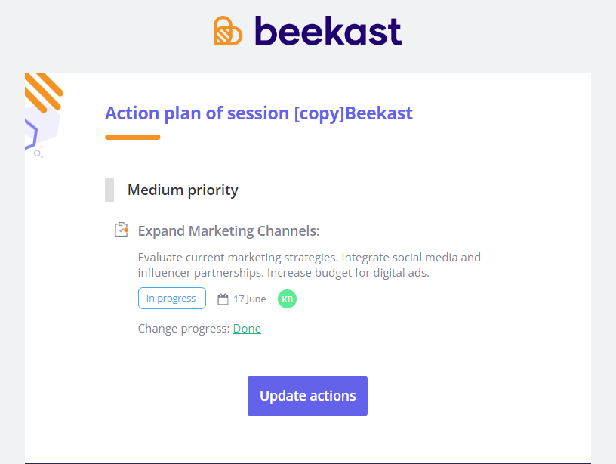Click the Beekast heart logo icon

pyautogui.click(x=228, y=31)
